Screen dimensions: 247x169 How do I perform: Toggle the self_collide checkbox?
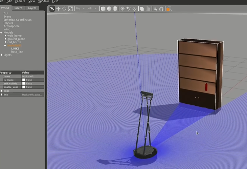[24, 83]
